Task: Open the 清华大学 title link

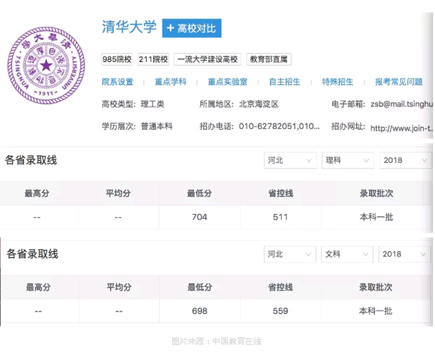Action: point(129,27)
